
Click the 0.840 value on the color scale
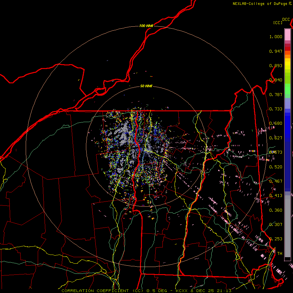point(276,80)
